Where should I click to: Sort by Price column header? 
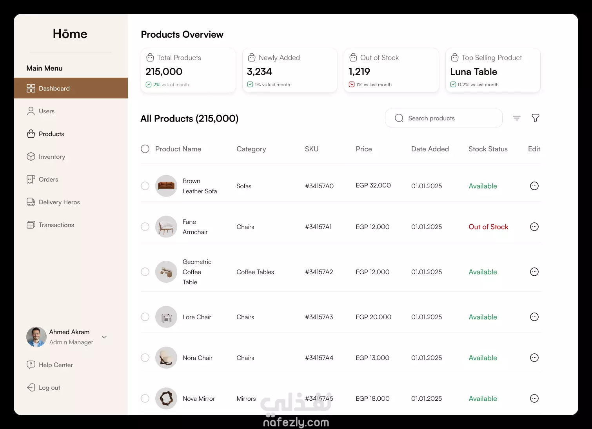click(364, 149)
